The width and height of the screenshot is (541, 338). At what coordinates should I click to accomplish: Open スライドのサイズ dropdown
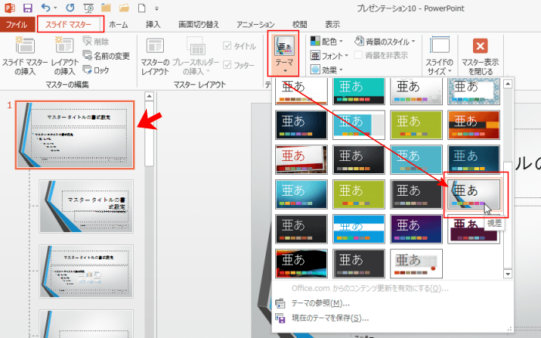440,55
